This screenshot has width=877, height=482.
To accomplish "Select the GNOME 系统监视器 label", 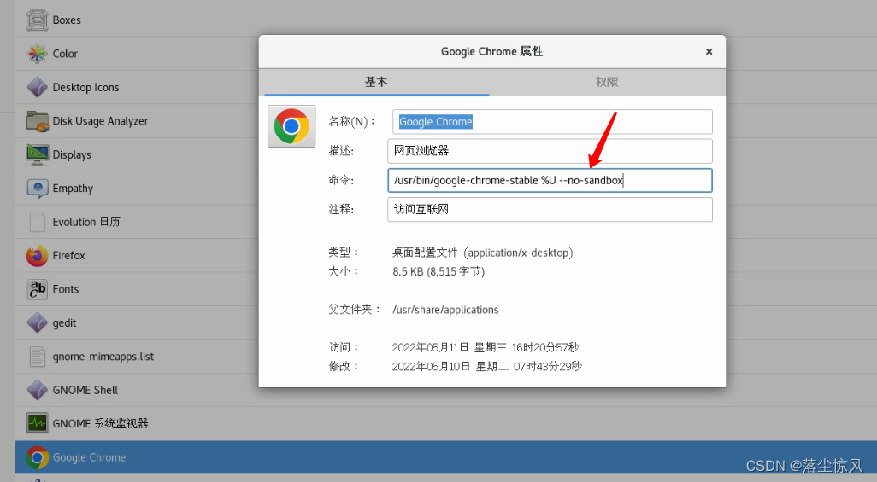I will pyautogui.click(x=100, y=423).
